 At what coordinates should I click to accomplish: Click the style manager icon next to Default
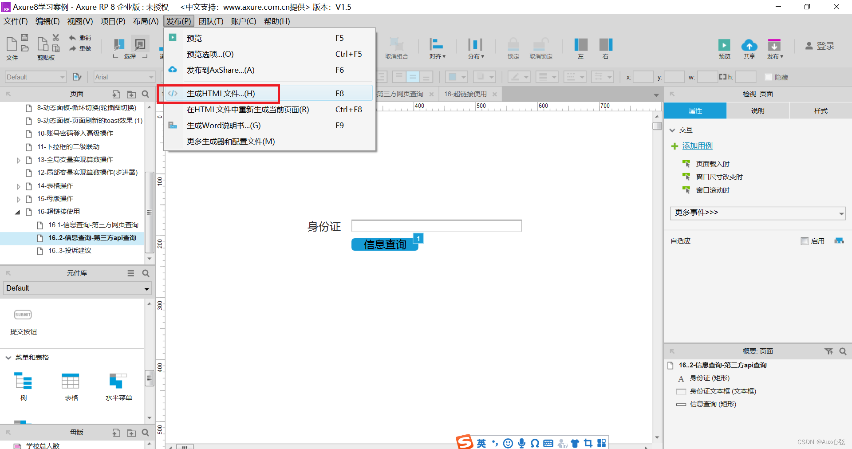point(77,77)
